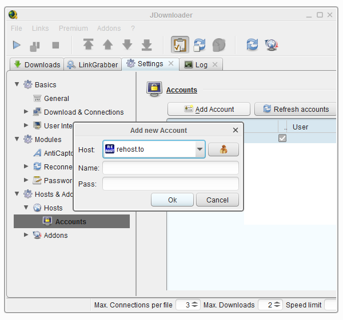Click the Speed limit field
The width and height of the screenshot is (343, 320).
[x=330, y=305]
